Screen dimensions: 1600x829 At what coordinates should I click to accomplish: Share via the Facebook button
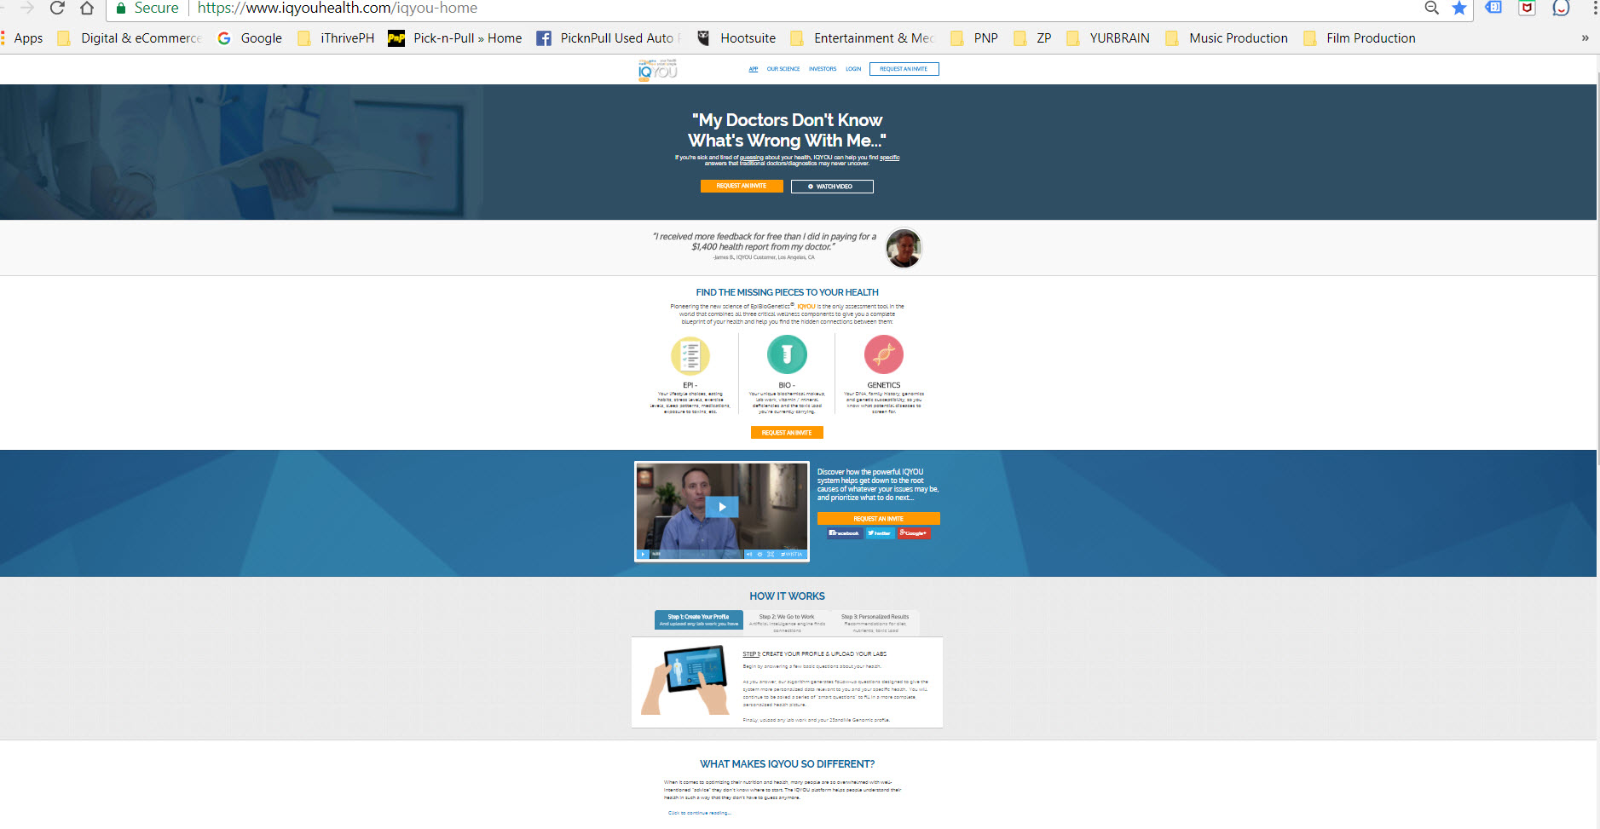point(845,533)
